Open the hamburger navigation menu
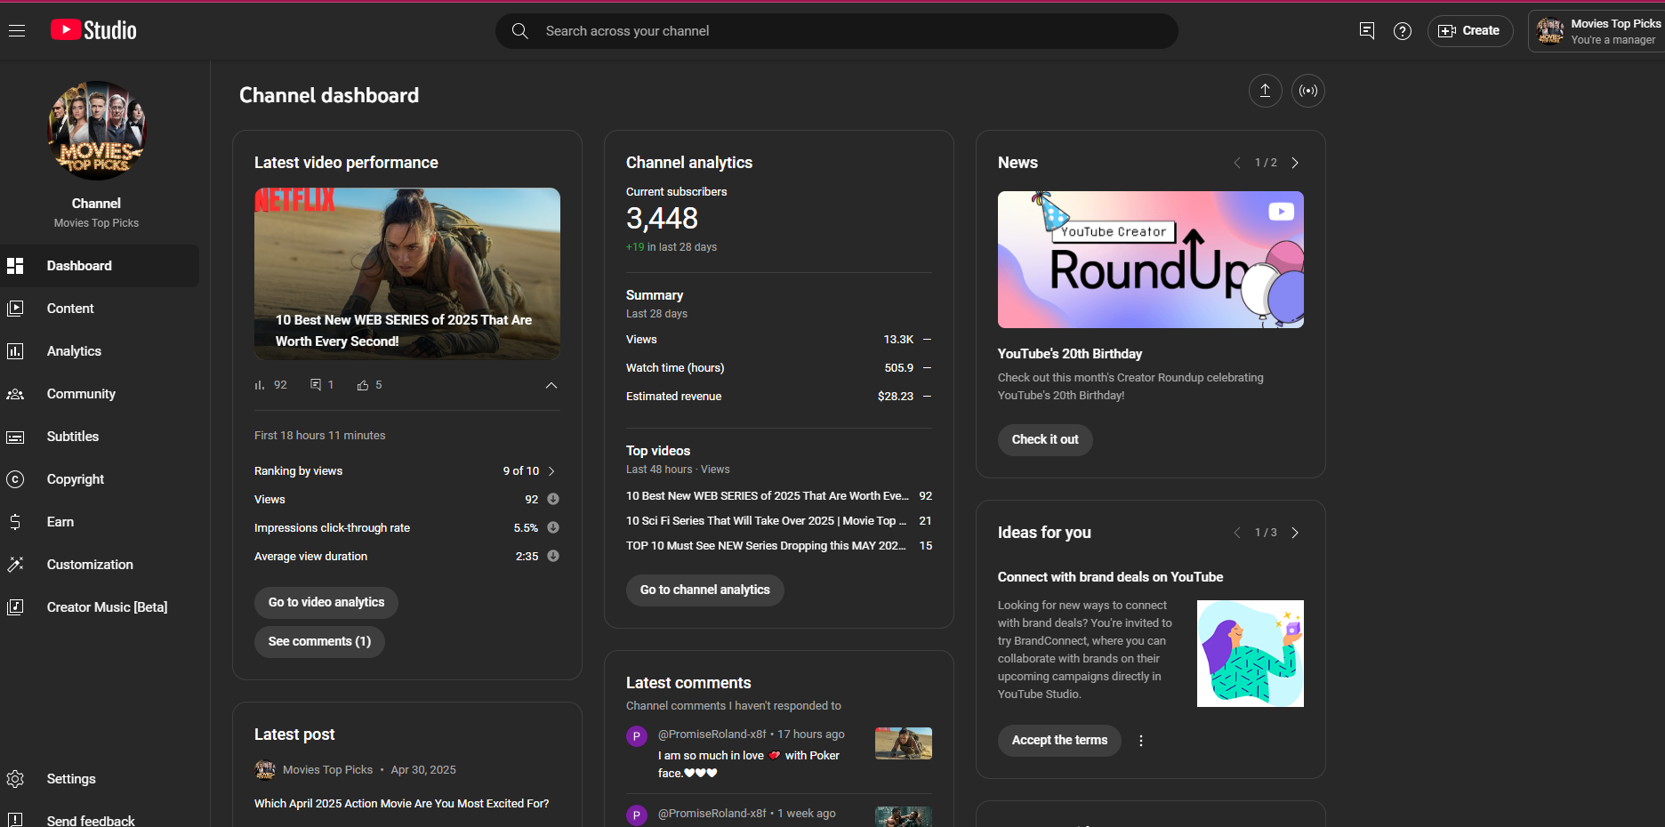1665x827 pixels. [17, 30]
